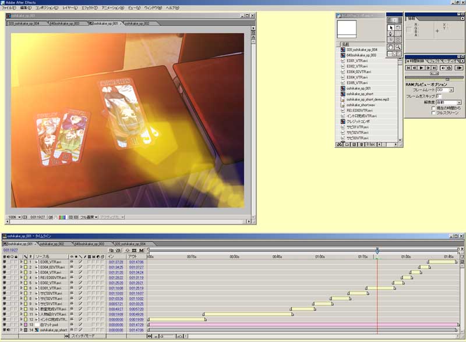This screenshot has height=342, width=466.
Task: Open the コンポジション menu
Action: pos(47,8)
